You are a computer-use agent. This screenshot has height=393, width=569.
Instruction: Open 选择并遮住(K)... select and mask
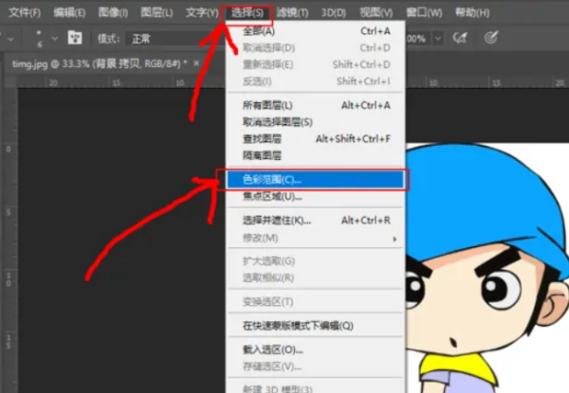[x=316, y=221]
